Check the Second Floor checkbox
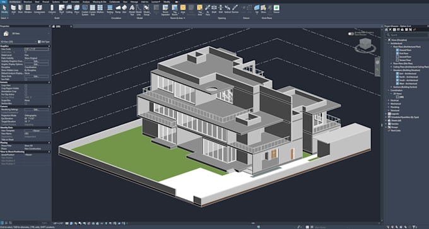Viewport: 429px width, 229px height. pyautogui.click(x=397, y=57)
